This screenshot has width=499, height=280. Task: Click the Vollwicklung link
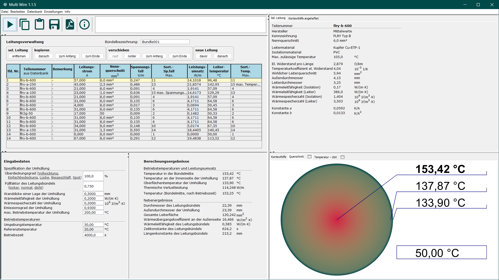click(x=48, y=173)
